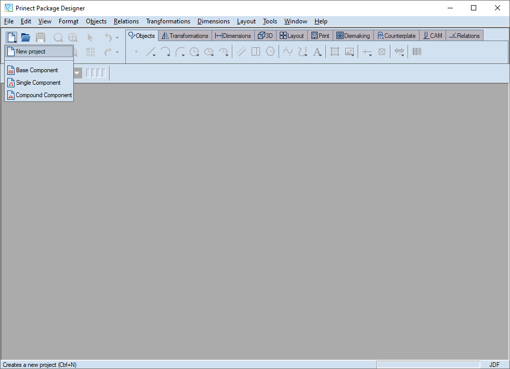
Task: Open a file with the folder icon
Action: coord(25,37)
